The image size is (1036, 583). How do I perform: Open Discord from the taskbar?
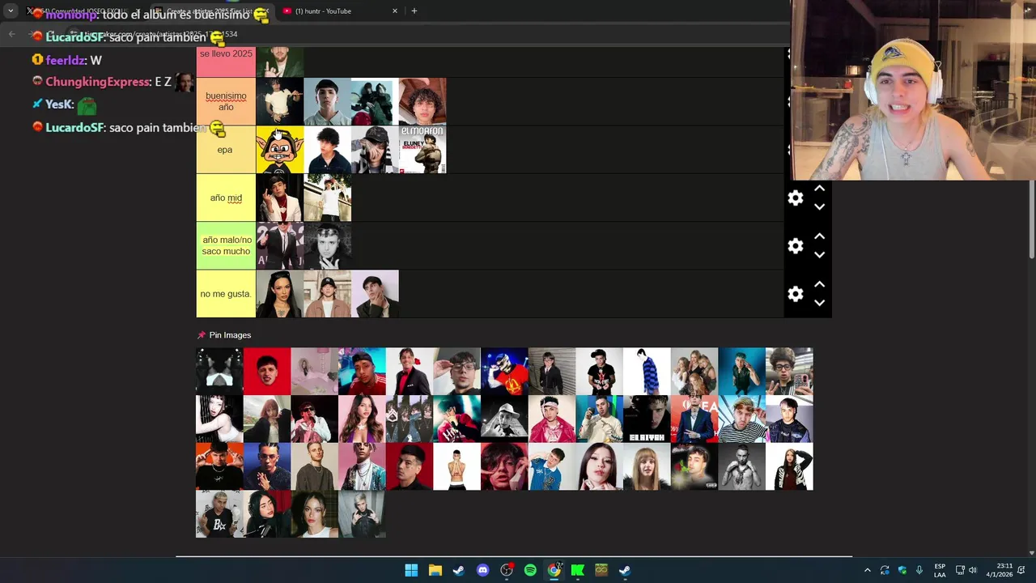click(x=482, y=570)
